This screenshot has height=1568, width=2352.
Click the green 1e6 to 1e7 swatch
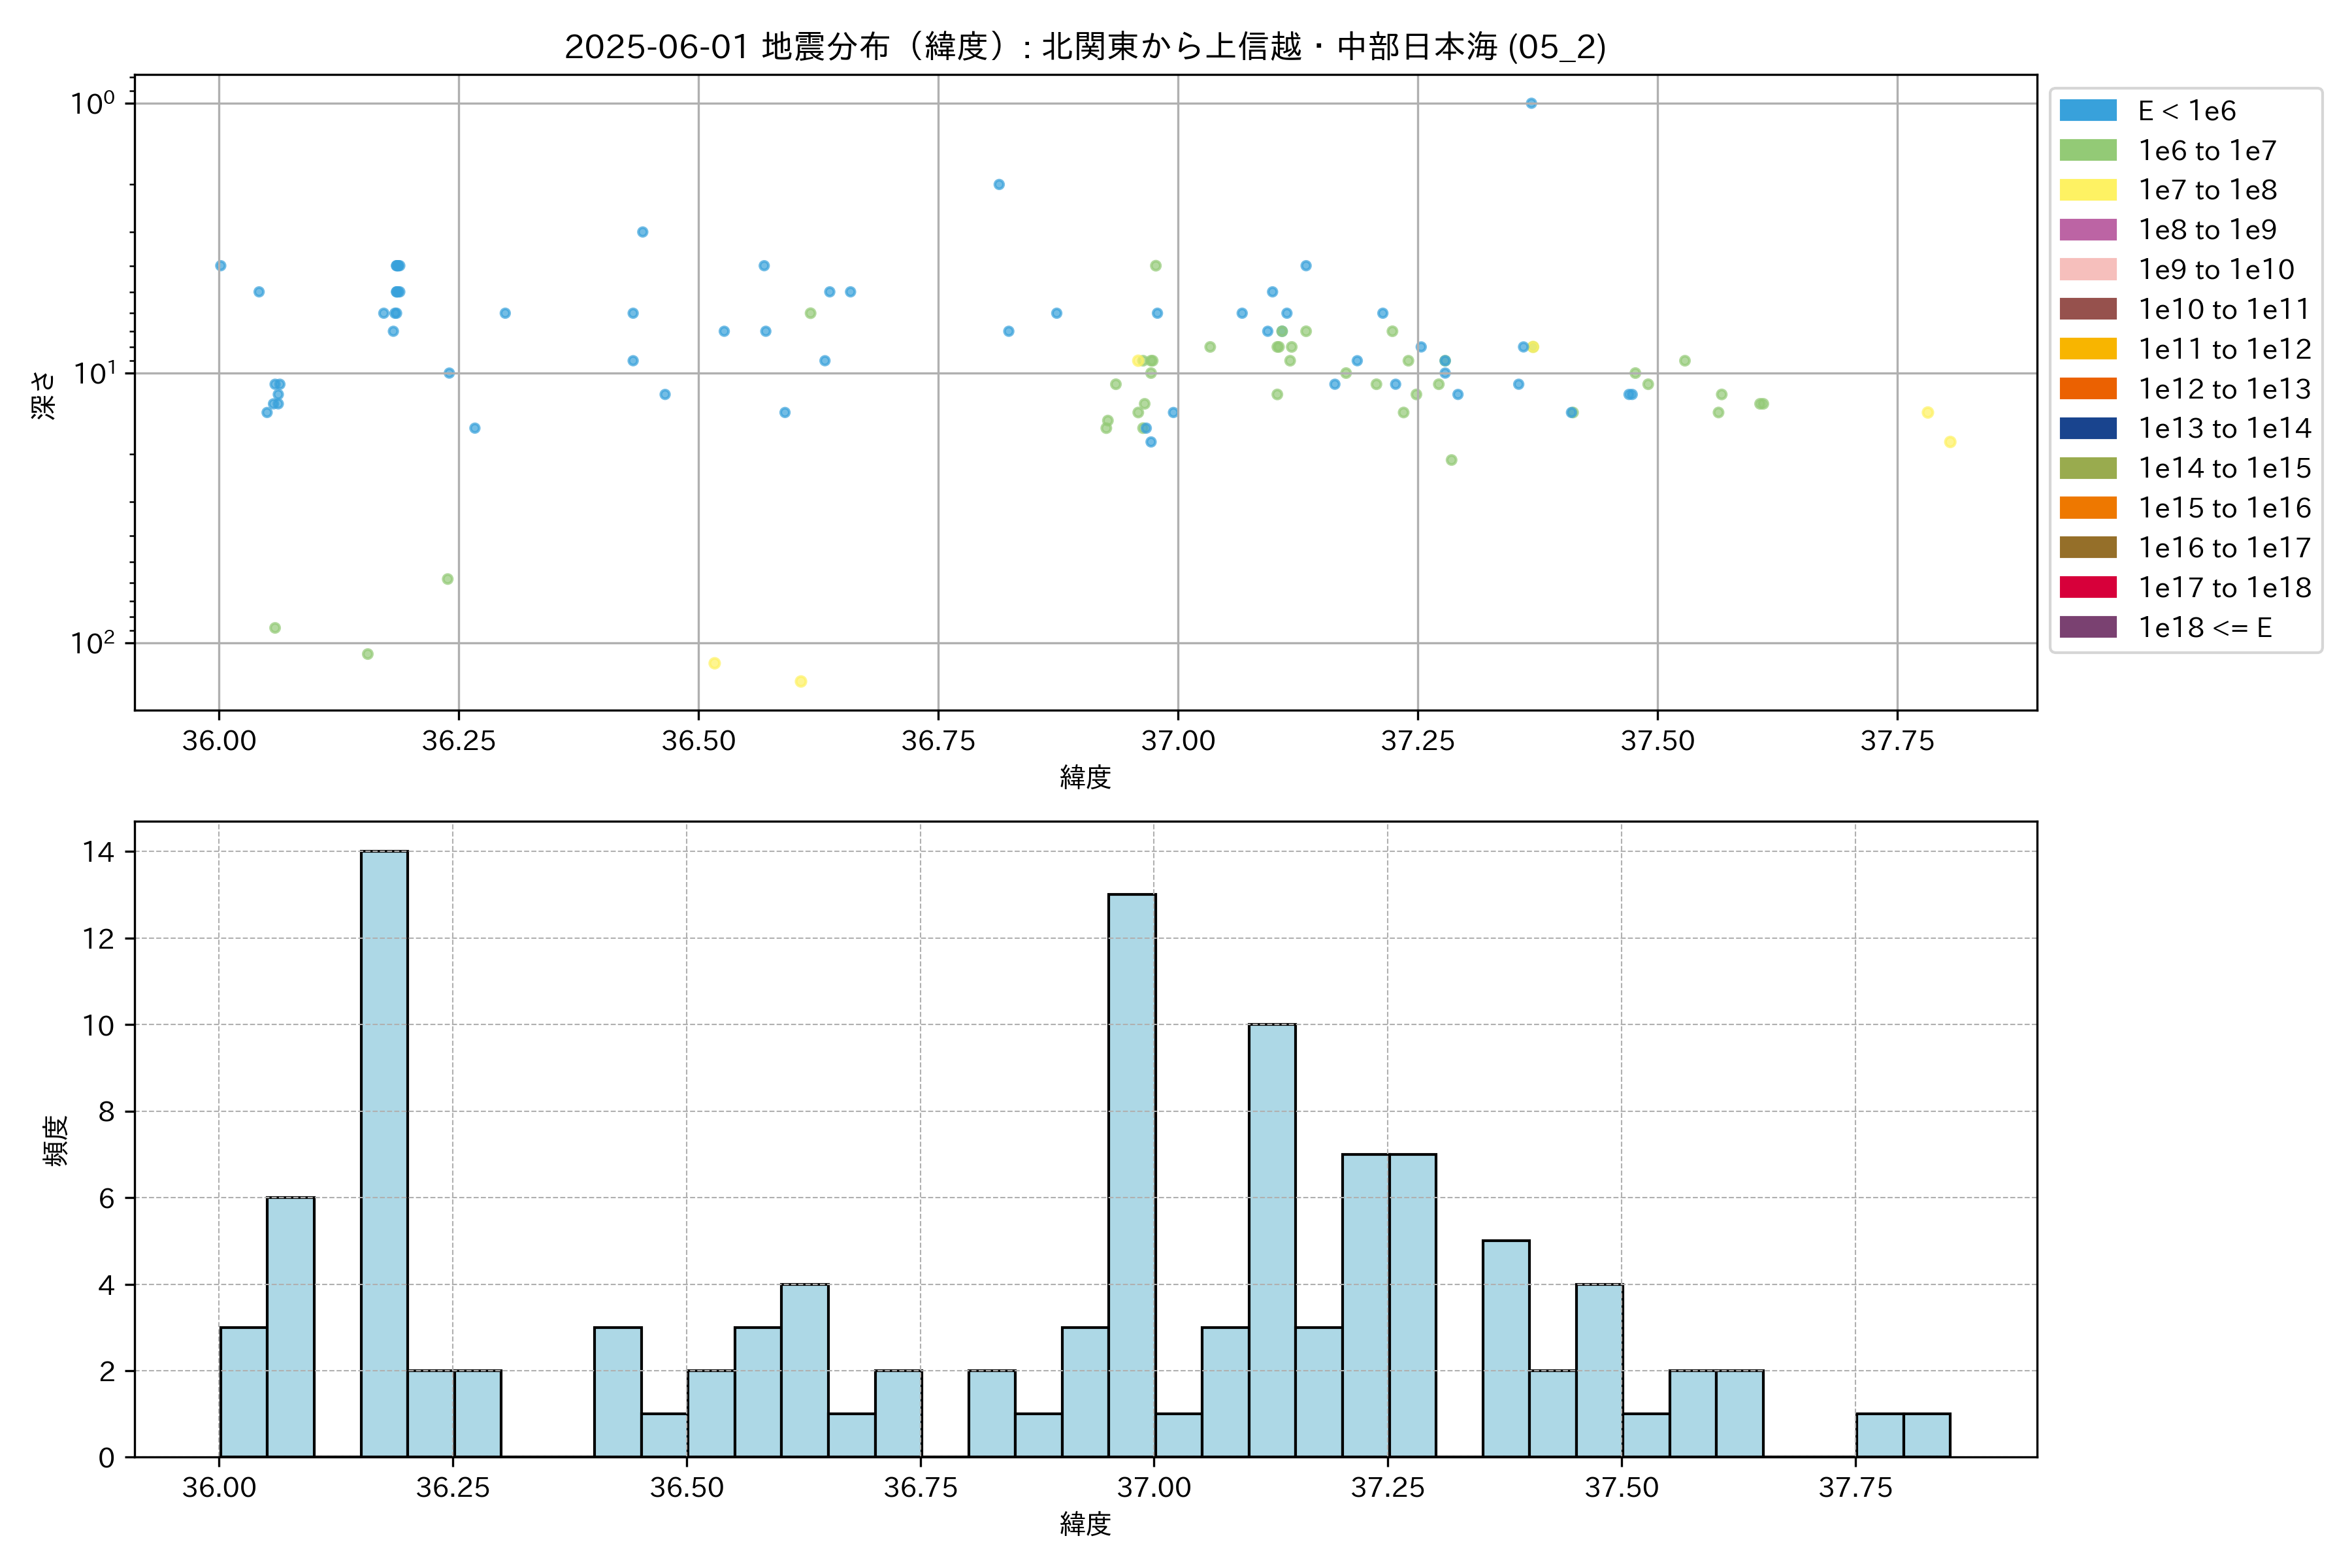coord(2087,151)
